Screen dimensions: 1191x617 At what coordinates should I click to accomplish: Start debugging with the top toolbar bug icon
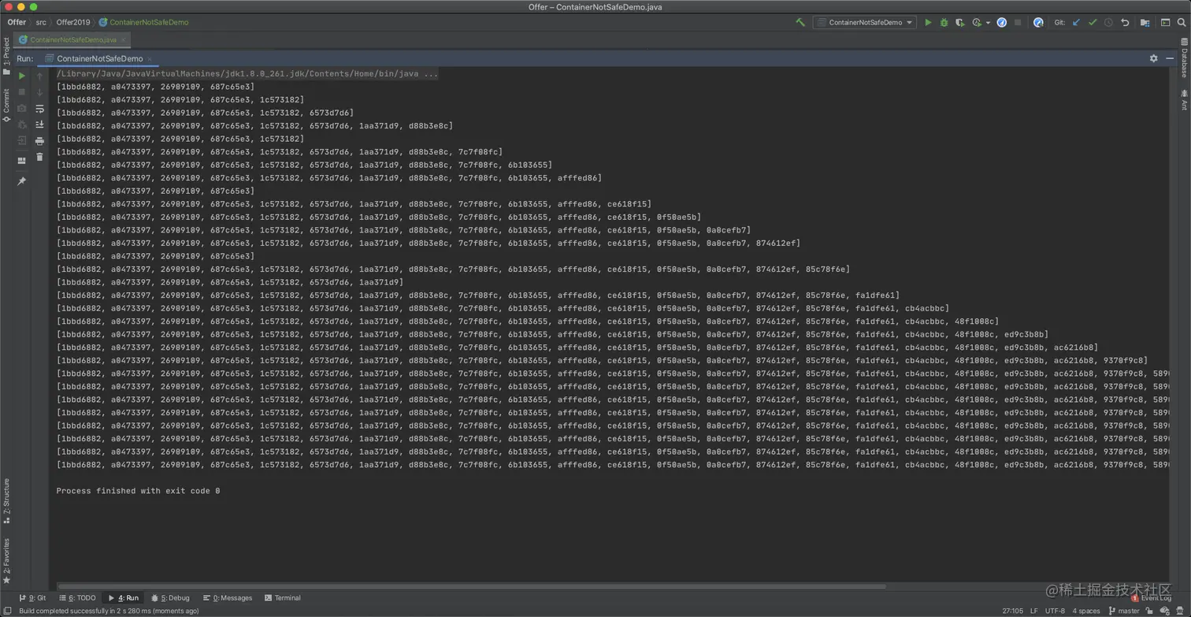(x=944, y=22)
